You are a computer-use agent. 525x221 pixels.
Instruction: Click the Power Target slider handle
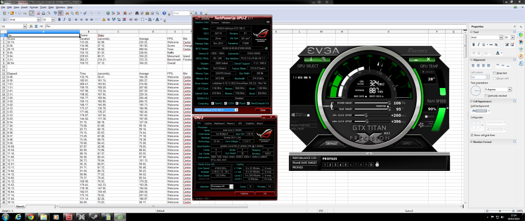click(389, 103)
